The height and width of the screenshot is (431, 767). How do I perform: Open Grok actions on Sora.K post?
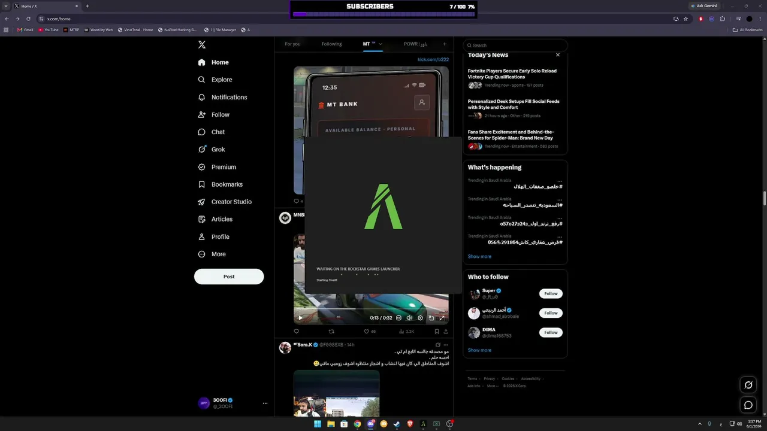438,345
